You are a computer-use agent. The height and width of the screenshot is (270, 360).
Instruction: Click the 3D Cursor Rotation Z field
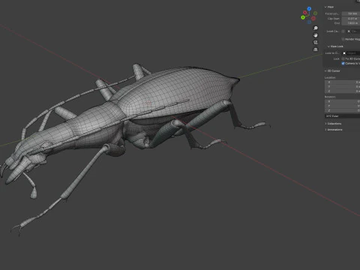coord(342,110)
